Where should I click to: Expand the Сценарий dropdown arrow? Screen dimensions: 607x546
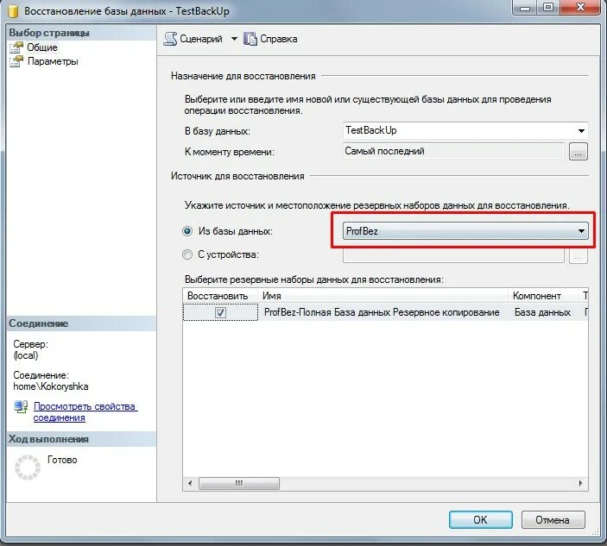(234, 39)
